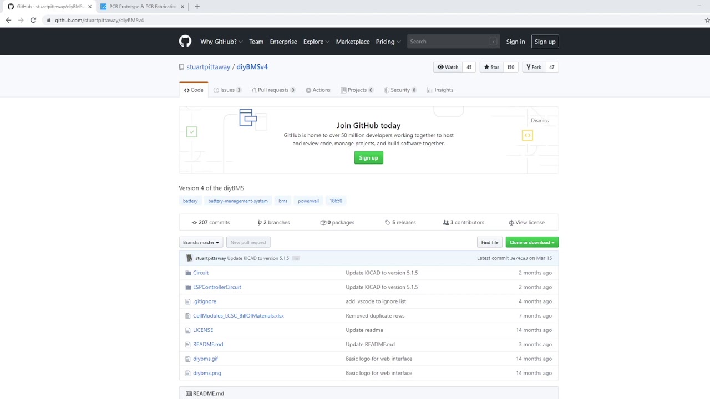Open the stargazers count 150

tap(511, 67)
